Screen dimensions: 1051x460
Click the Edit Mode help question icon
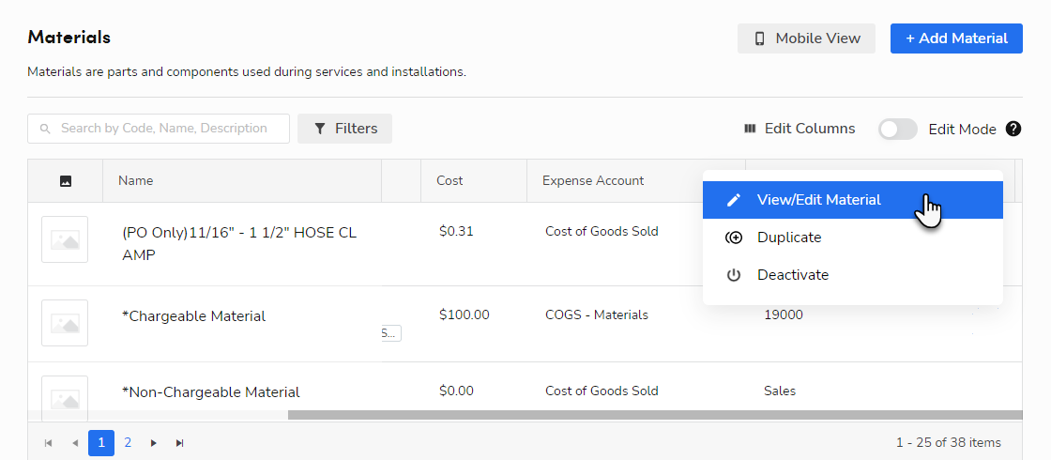coord(1013,129)
